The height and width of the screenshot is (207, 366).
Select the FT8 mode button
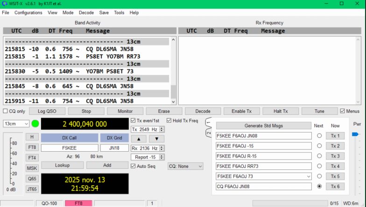click(32, 147)
